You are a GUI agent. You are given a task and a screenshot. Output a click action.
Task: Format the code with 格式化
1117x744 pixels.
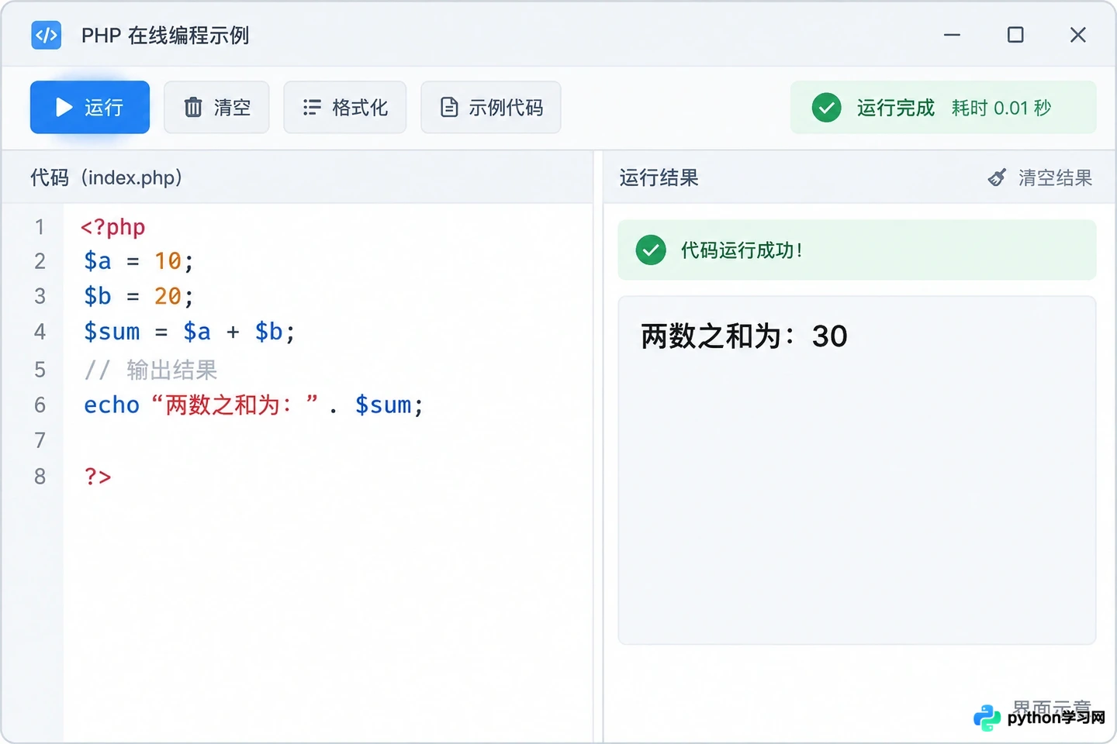pyautogui.click(x=344, y=107)
